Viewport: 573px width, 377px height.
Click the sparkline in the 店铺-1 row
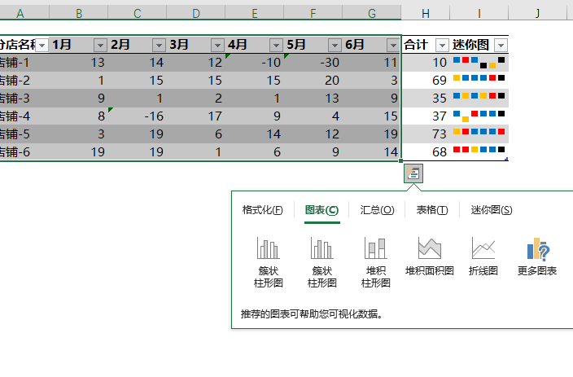pyautogui.click(x=479, y=63)
